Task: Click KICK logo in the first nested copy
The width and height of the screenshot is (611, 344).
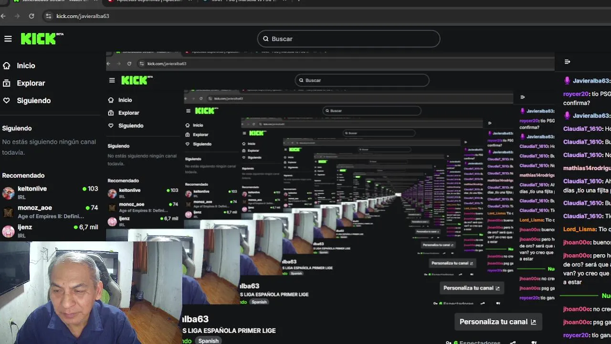Action: tap(137, 80)
